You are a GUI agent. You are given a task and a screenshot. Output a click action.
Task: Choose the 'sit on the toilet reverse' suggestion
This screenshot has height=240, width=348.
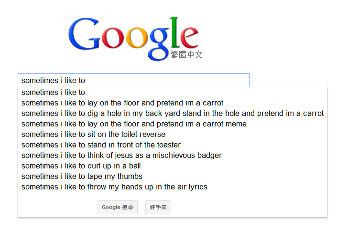coord(93,135)
